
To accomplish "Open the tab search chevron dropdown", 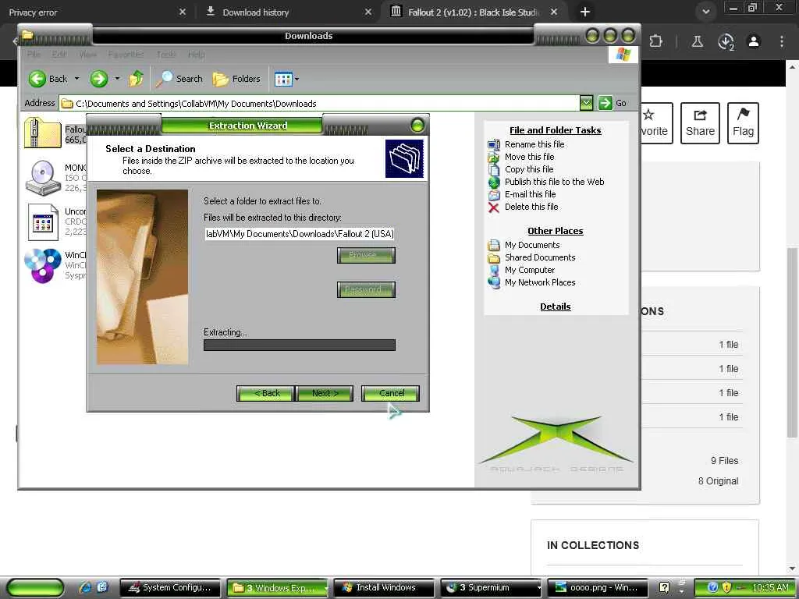I will (x=705, y=12).
